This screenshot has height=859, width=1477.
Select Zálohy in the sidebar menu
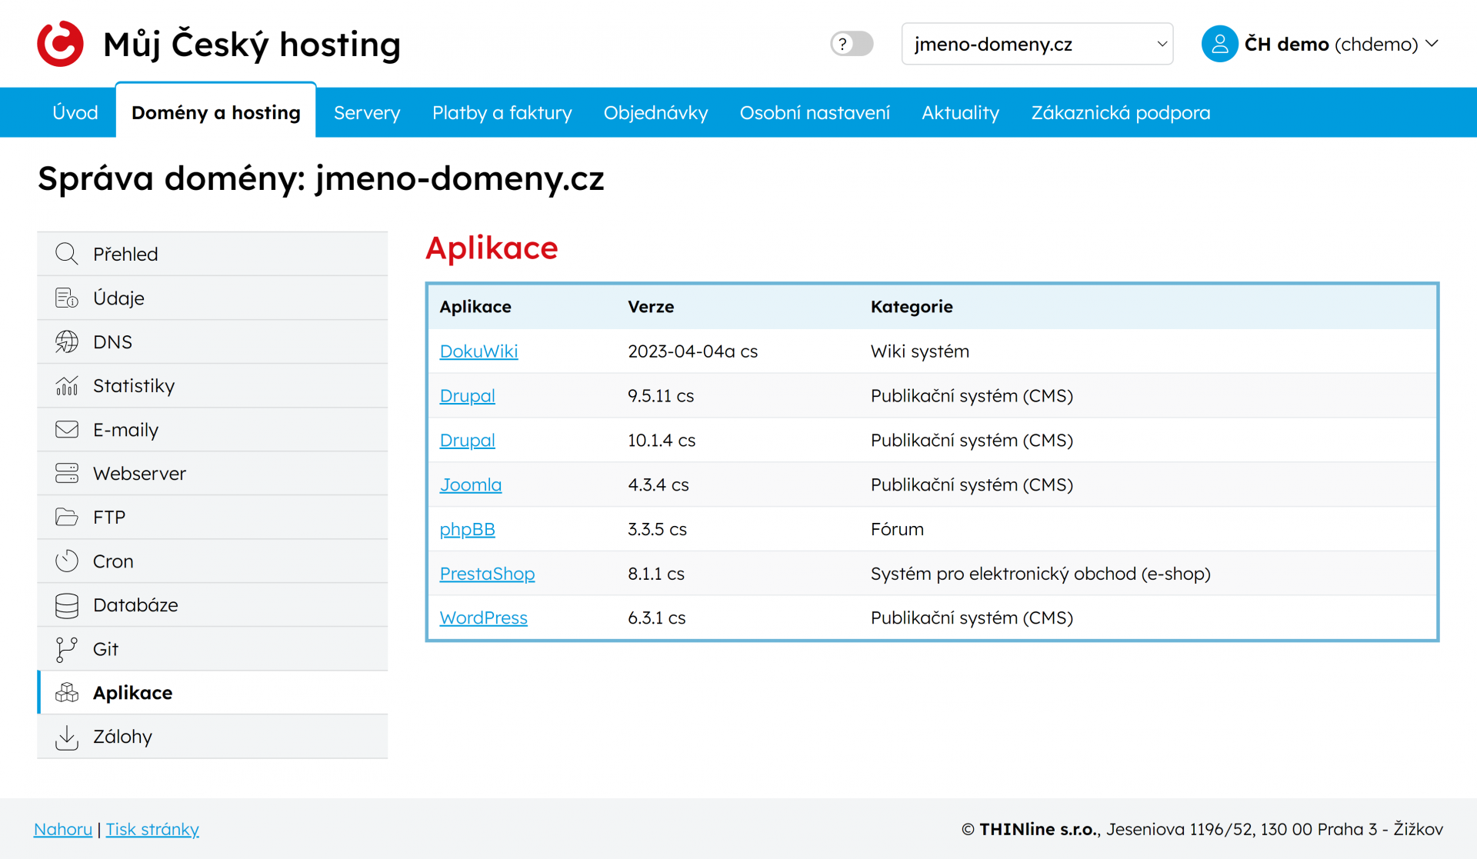coord(212,737)
